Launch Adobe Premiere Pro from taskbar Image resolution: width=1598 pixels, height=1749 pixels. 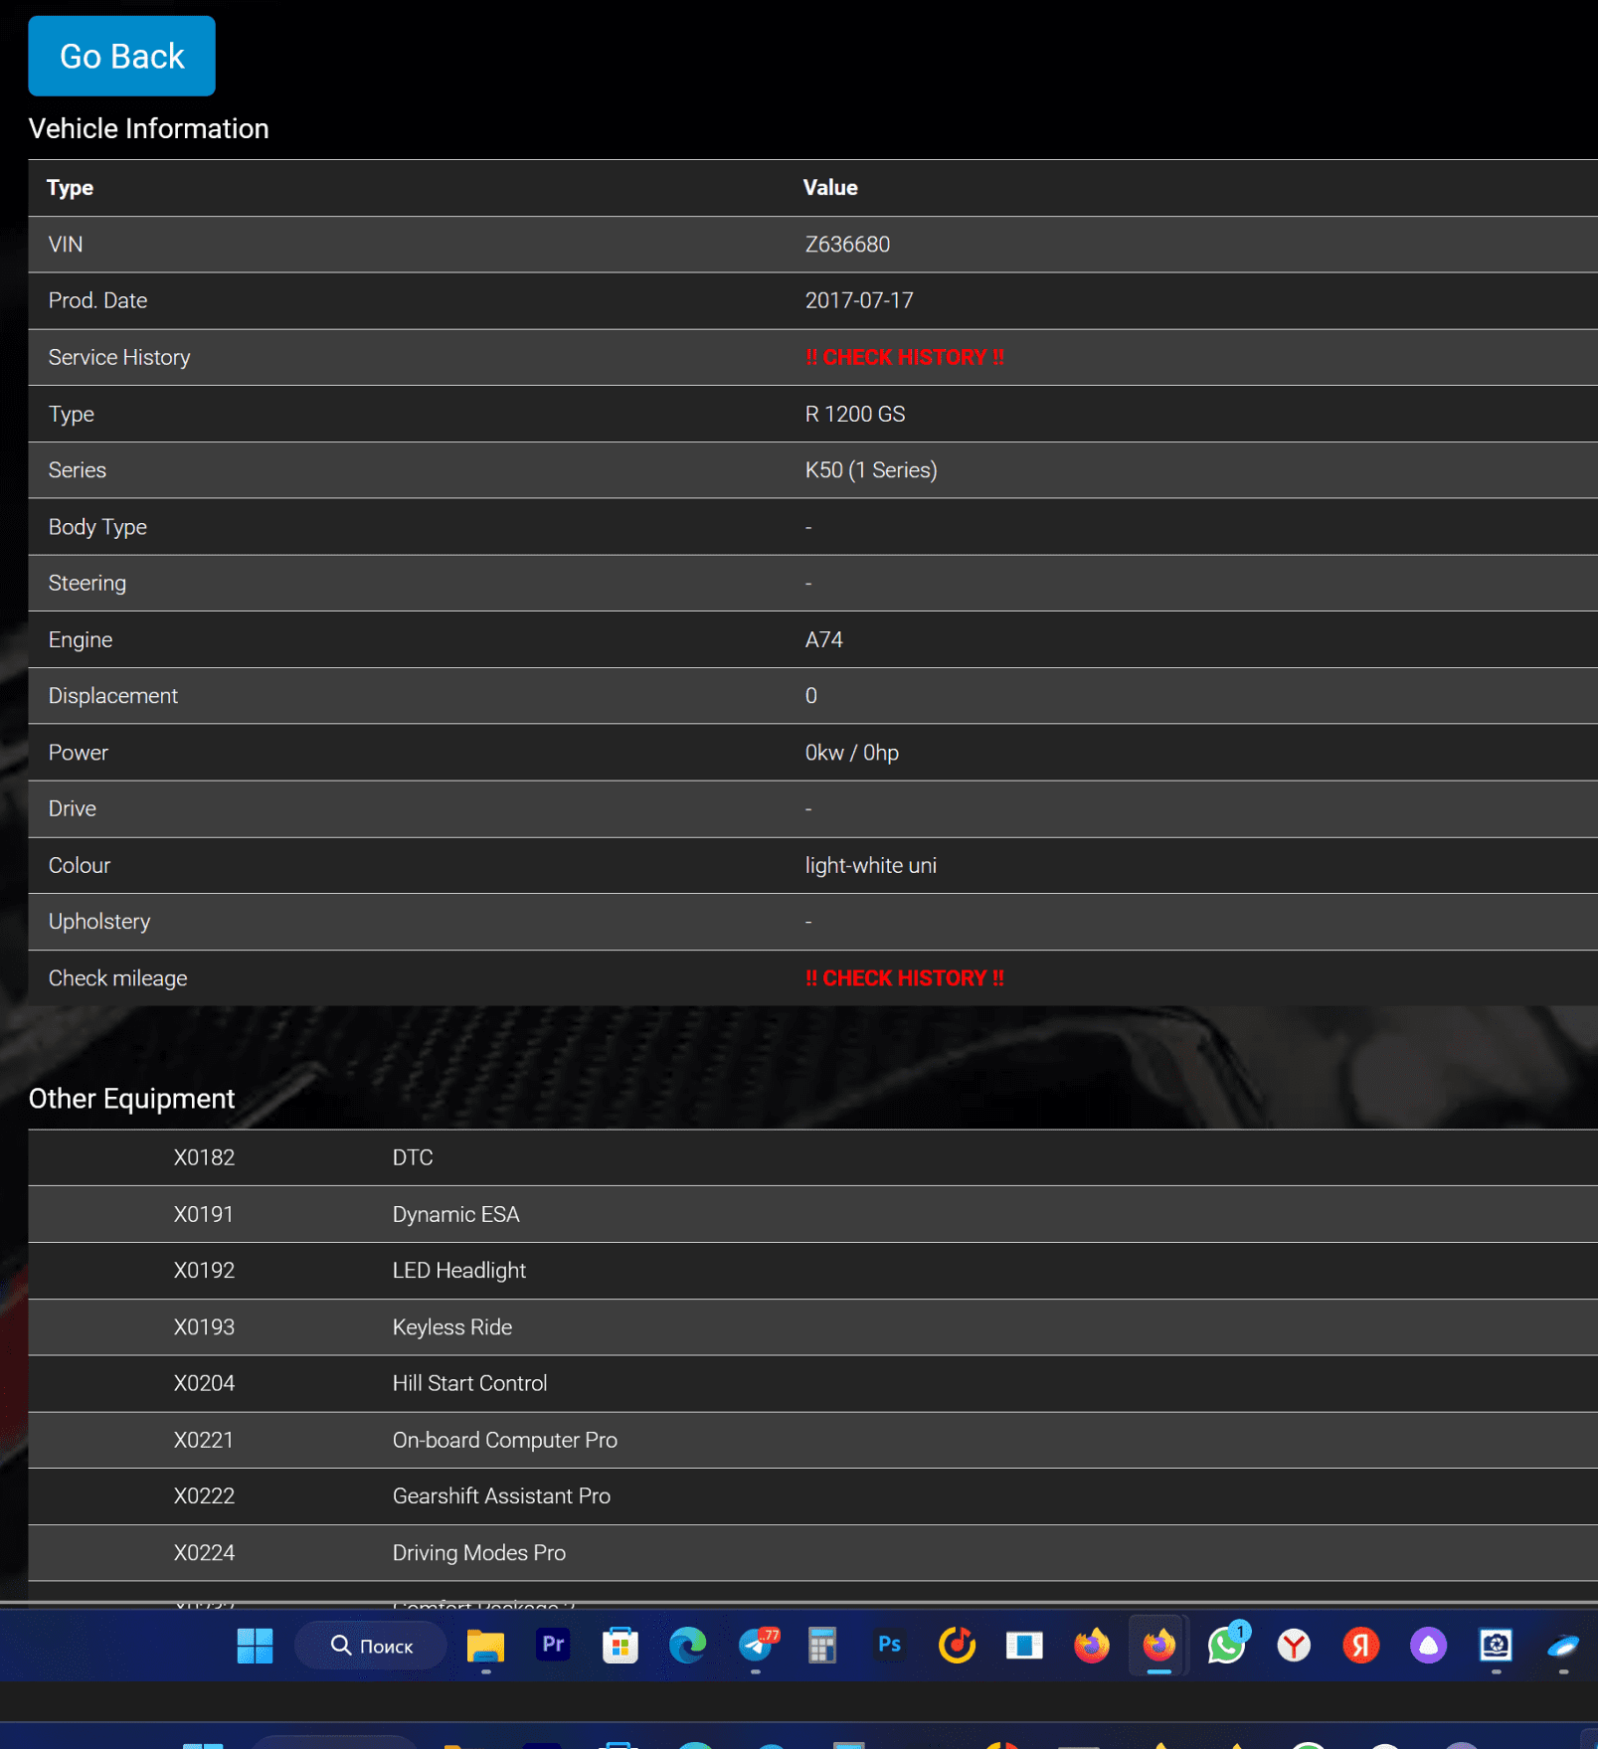point(553,1646)
